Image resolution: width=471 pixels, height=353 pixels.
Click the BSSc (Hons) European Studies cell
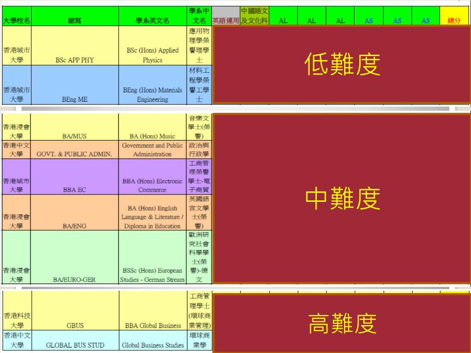click(152, 257)
